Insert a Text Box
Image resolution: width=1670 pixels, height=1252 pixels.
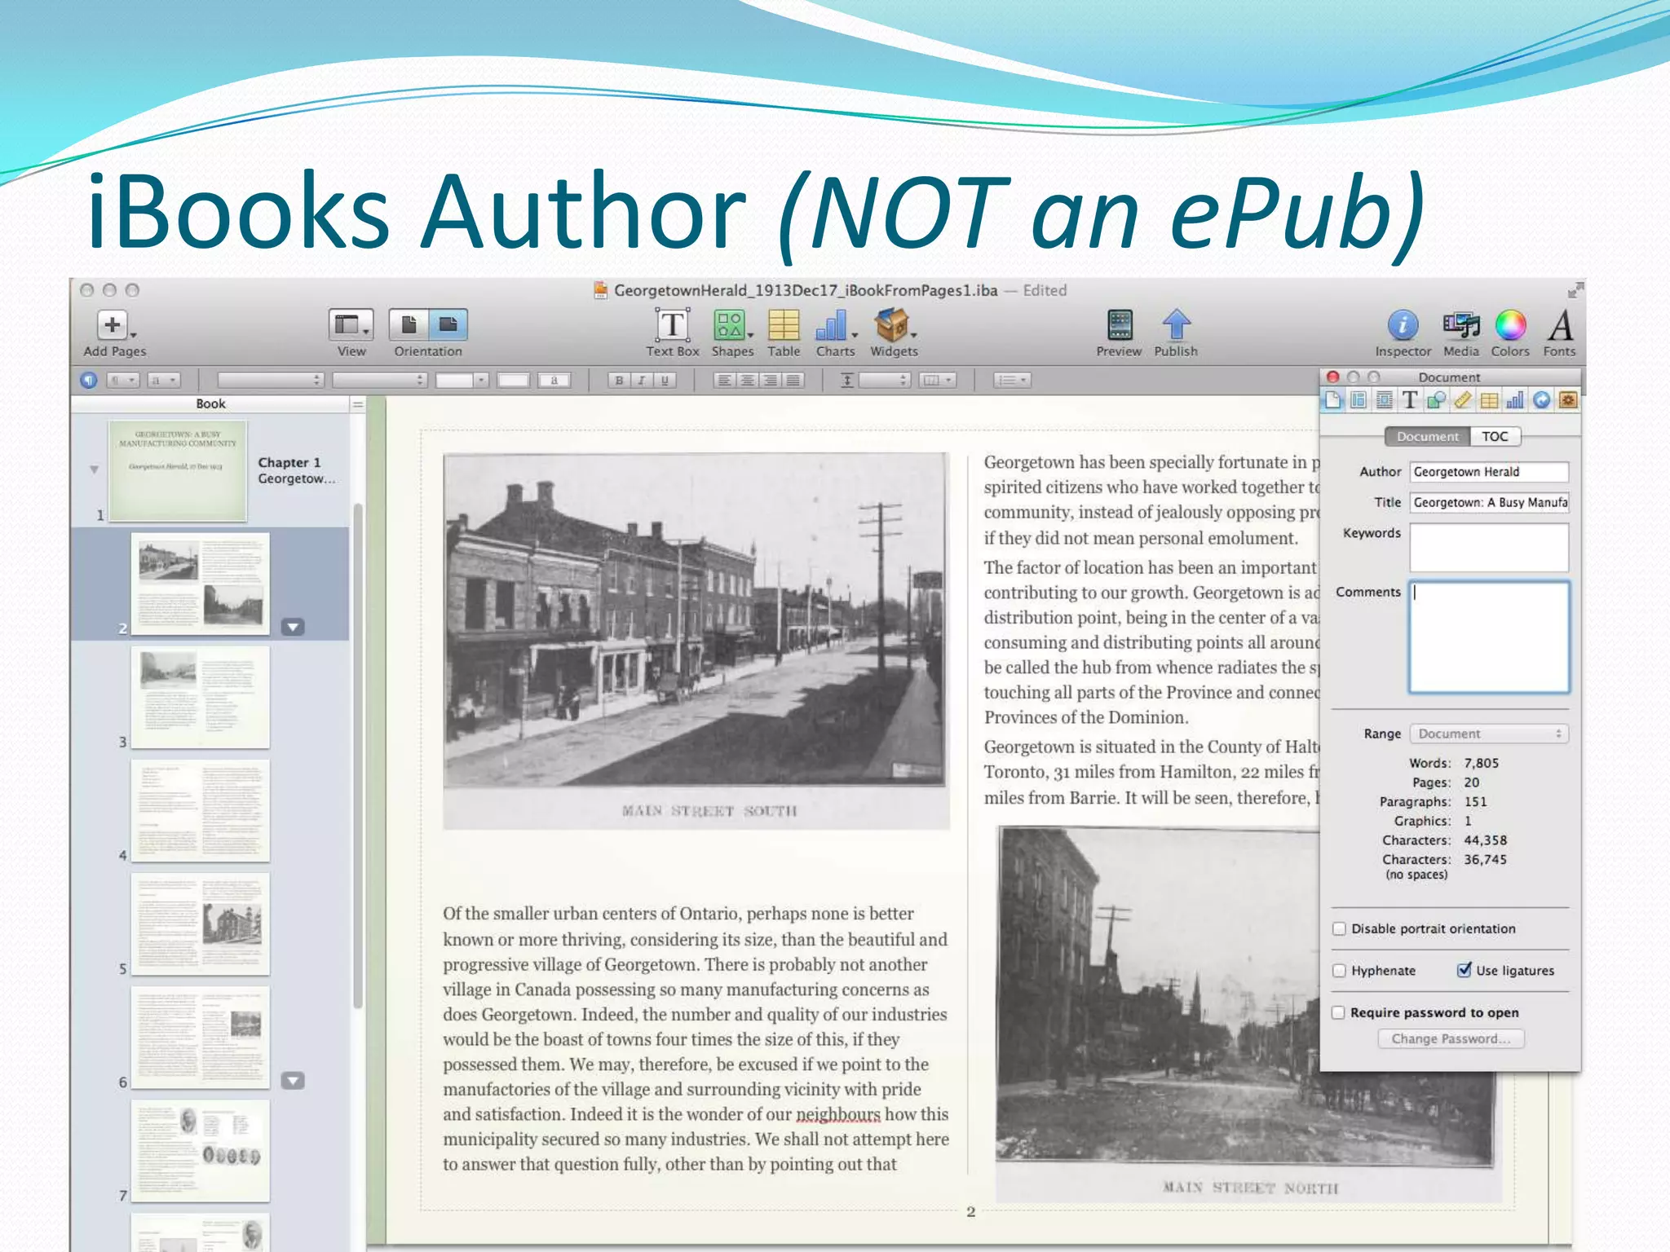click(x=673, y=325)
